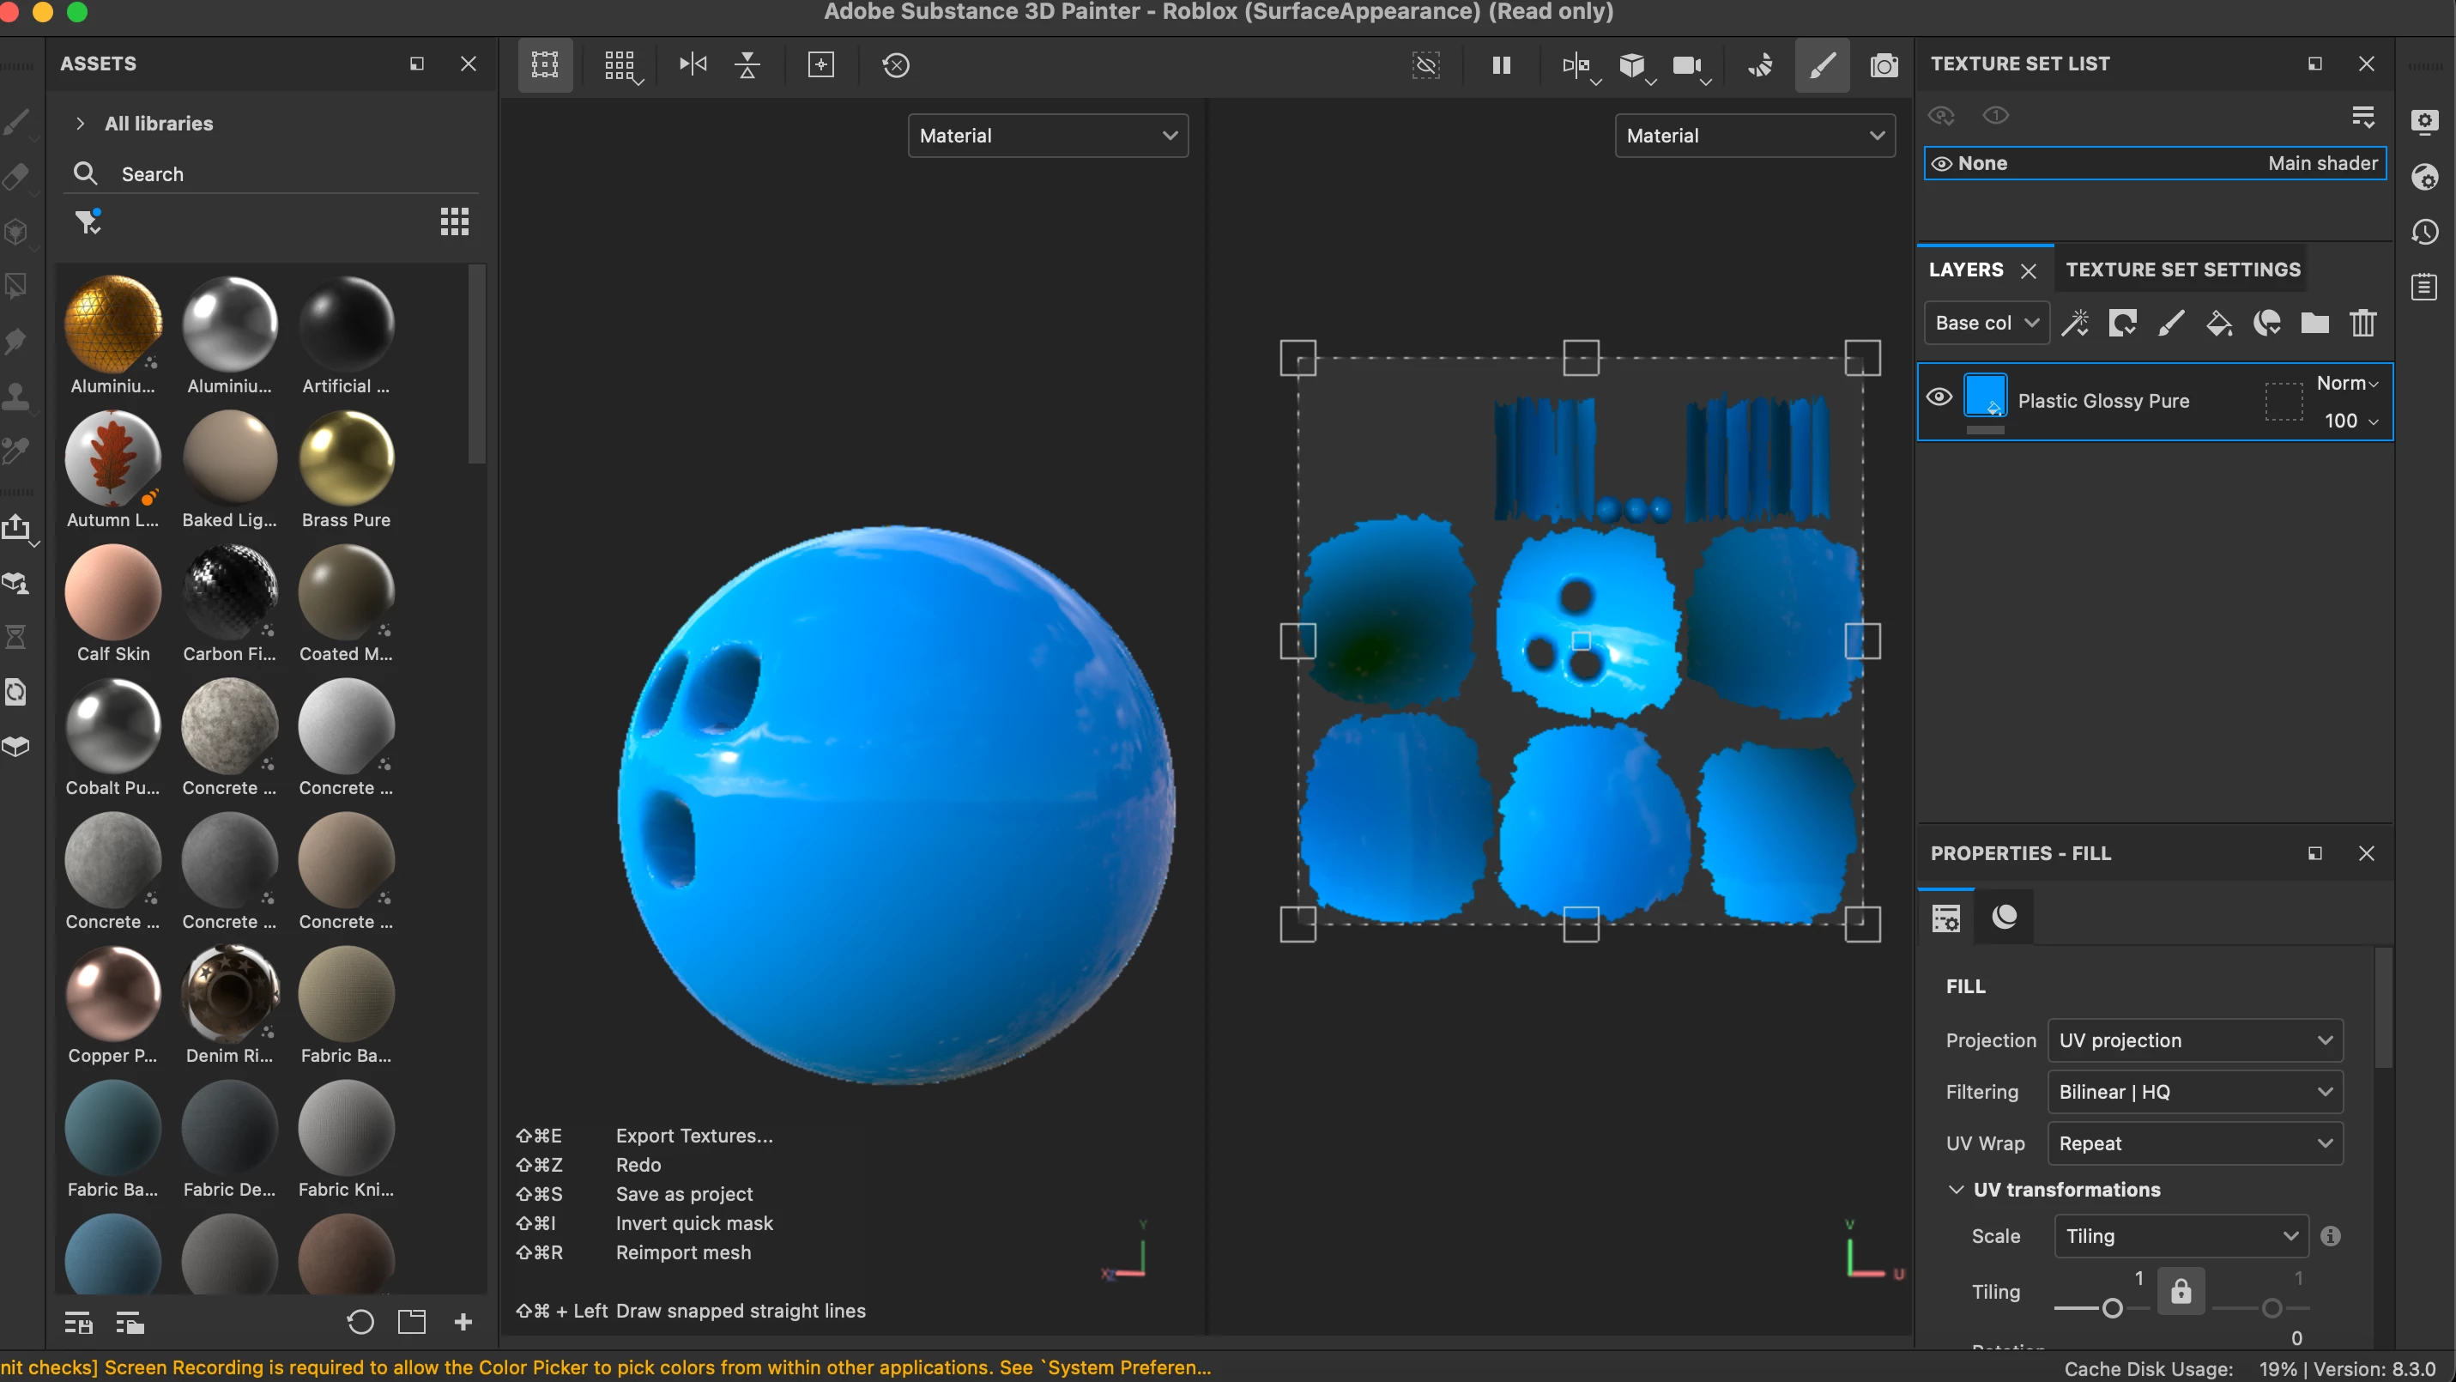This screenshot has height=1382, width=2456.
Task: Click the add fill layer bucket icon
Action: (2218, 324)
